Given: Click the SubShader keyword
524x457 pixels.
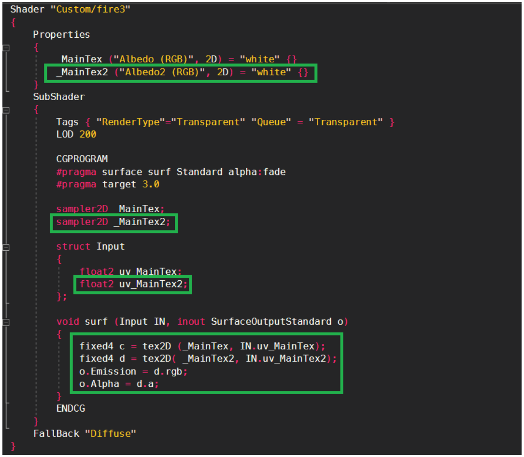Looking at the screenshot, I should tap(59, 97).
